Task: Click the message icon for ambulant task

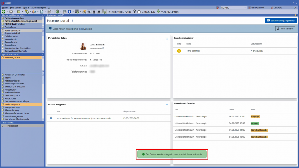Action: [x=51, y=118]
